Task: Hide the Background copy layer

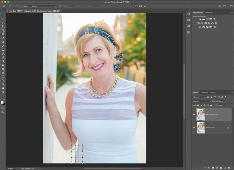Action: (194, 115)
